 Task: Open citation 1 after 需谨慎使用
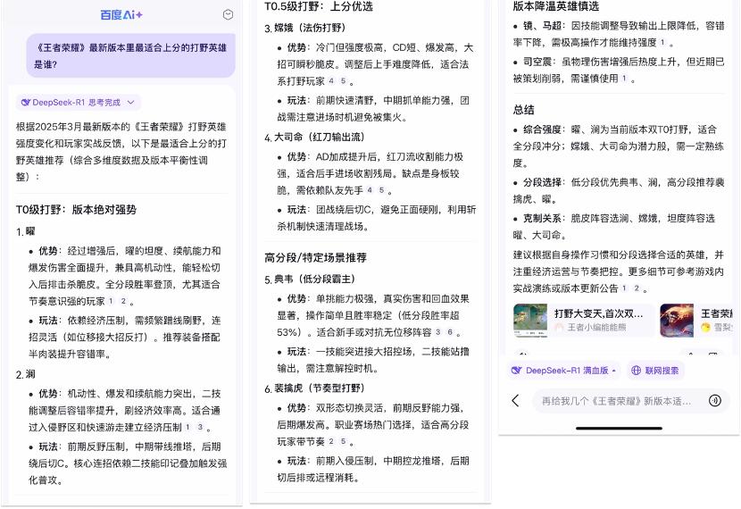point(624,78)
